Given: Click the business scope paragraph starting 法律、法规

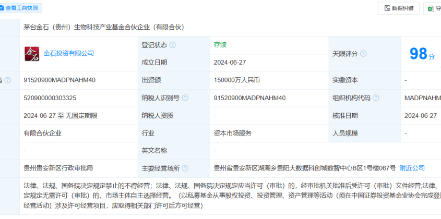Looking at the screenshot, I should pos(232,196).
